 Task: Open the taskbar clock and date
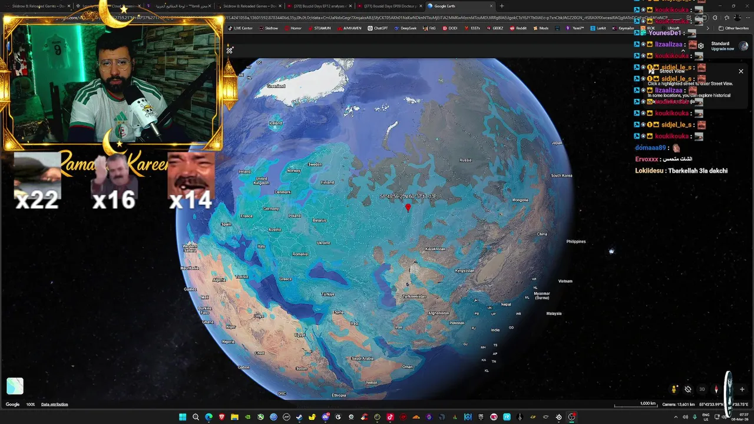tap(739, 417)
